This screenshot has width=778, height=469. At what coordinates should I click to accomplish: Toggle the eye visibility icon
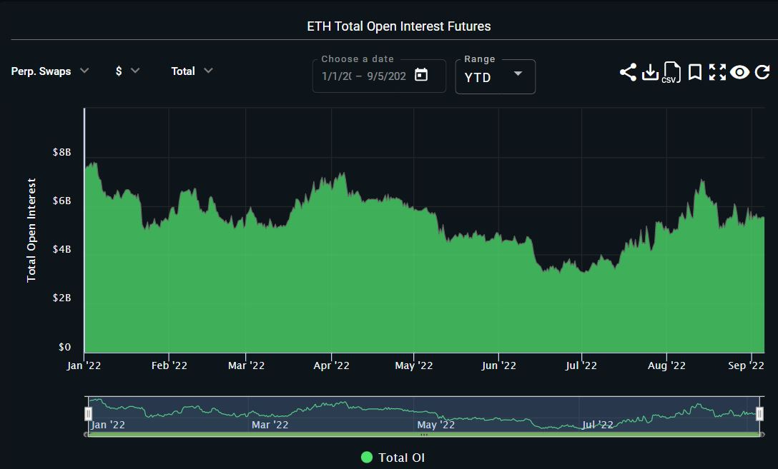[740, 72]
